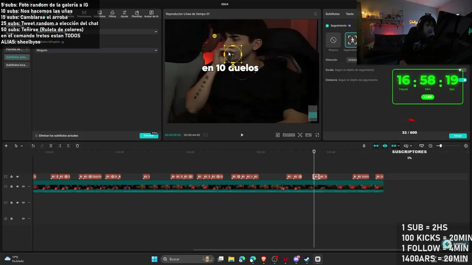Open the Completa quality dropdown
Viewport: 472px width, 265px height.
(289, 135)
